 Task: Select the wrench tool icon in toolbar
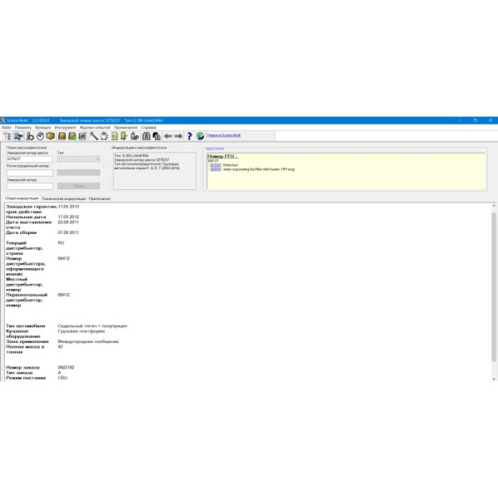click(94, 136)
